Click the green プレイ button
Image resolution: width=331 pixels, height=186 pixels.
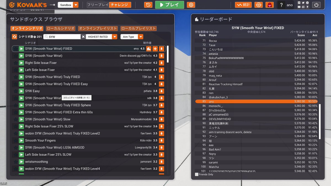click(x=169, y=5)
